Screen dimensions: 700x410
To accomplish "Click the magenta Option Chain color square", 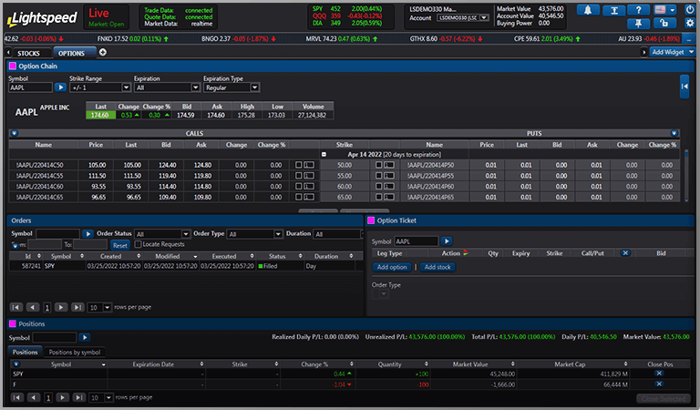I will click(12, 66).
